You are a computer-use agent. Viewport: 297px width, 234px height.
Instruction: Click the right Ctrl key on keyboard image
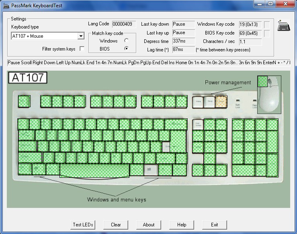[x=180, y=170]
